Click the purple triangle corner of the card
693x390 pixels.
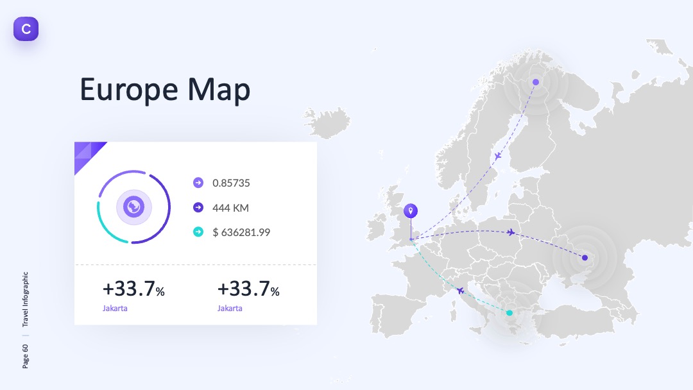tap(87, 155)
